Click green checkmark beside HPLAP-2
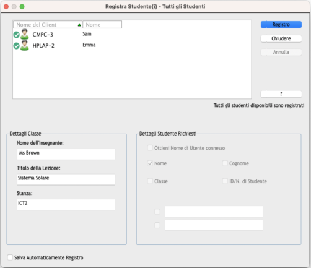 (16, 46)
